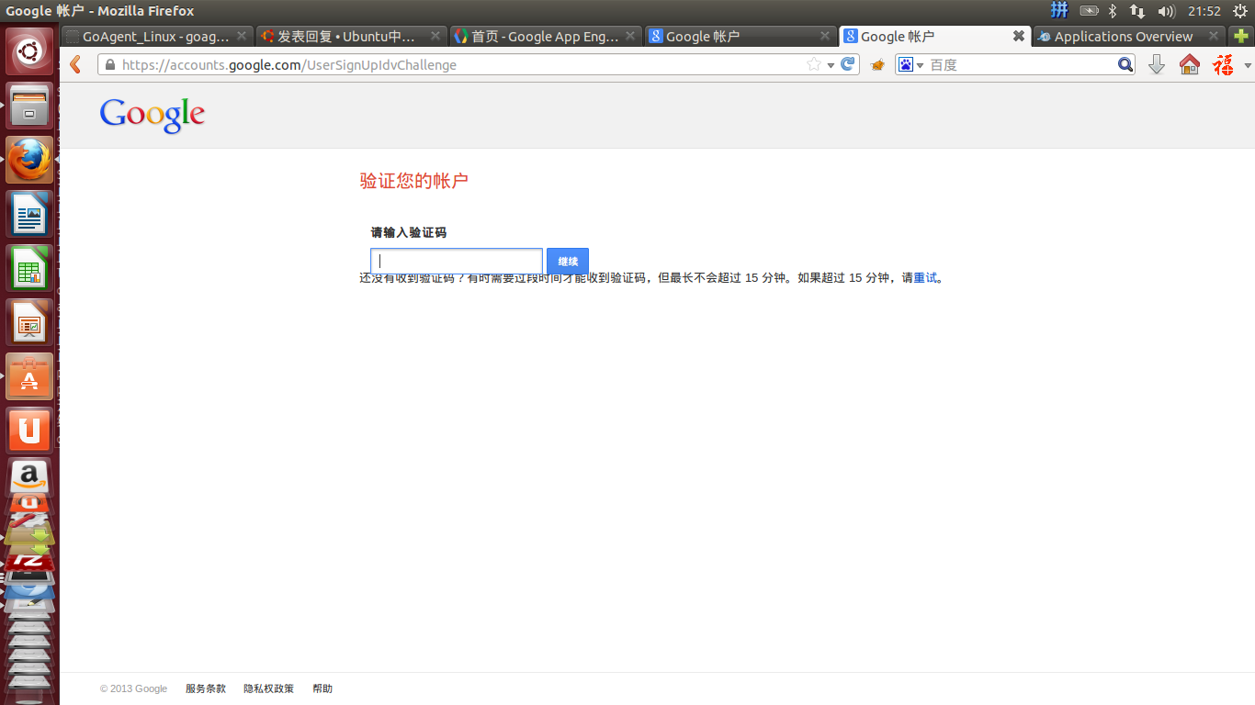
Task: Focus the verification code input field
Action: tap(457, 262)
